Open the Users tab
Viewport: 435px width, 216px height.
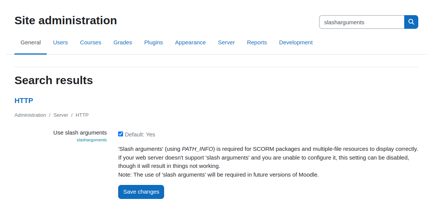pyautogui.click(x=60, y=42)
